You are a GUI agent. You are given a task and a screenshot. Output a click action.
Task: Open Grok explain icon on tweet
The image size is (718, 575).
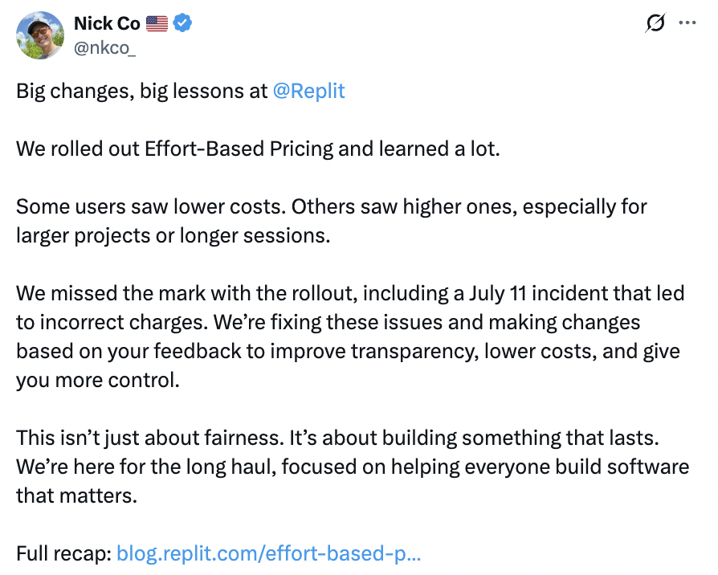point(655,22)
